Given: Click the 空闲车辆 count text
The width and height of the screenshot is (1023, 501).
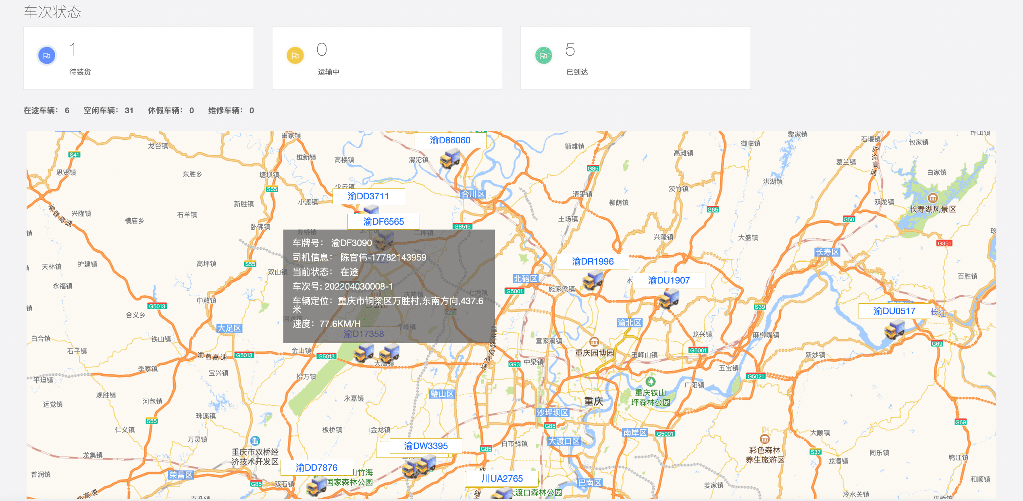Looking at the screenshot, I should [x=108, y=110].
